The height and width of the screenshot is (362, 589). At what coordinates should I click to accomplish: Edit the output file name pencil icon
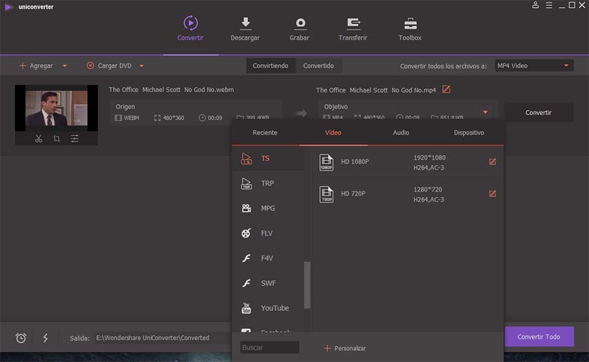(x=446, y=90)
